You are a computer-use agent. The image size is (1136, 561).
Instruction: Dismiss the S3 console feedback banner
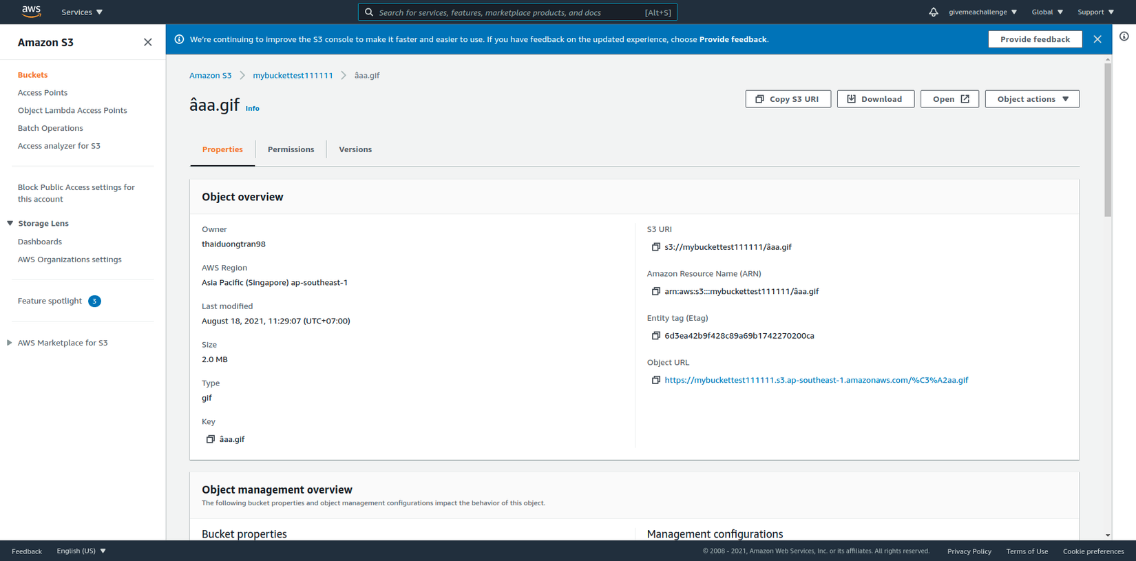coord(1097,39)
